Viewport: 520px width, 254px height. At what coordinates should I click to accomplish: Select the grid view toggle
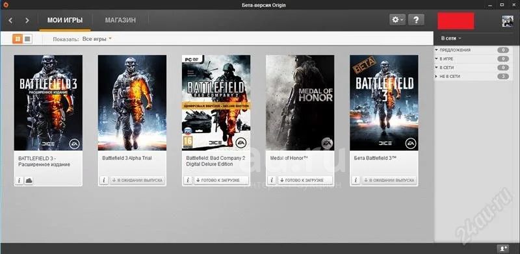pyautogui.click(x=18, y=39)
